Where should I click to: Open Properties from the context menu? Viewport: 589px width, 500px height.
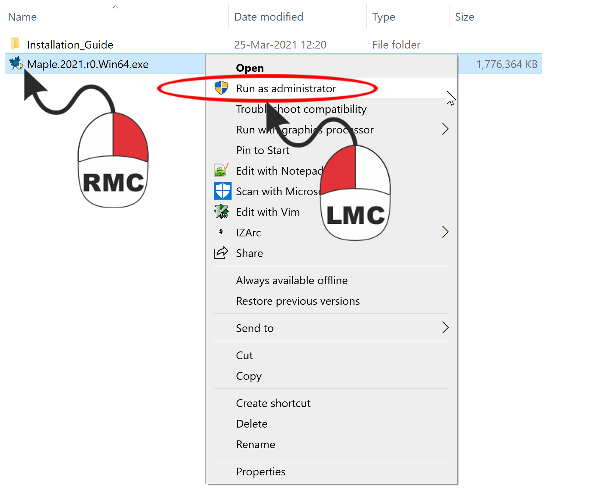[261, 472]
